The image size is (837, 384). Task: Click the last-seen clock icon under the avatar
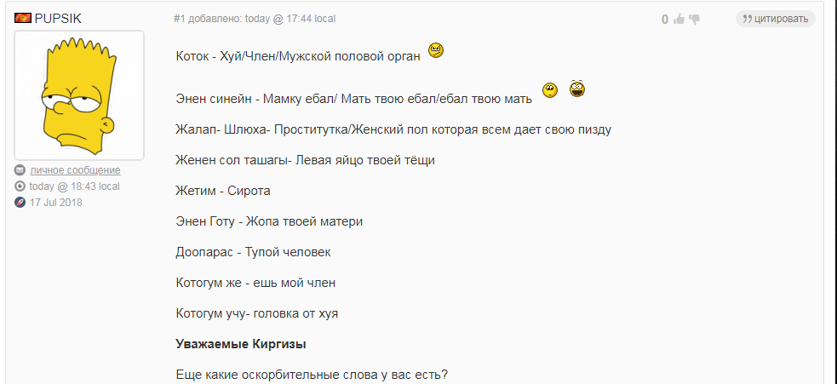click(20, 186)
